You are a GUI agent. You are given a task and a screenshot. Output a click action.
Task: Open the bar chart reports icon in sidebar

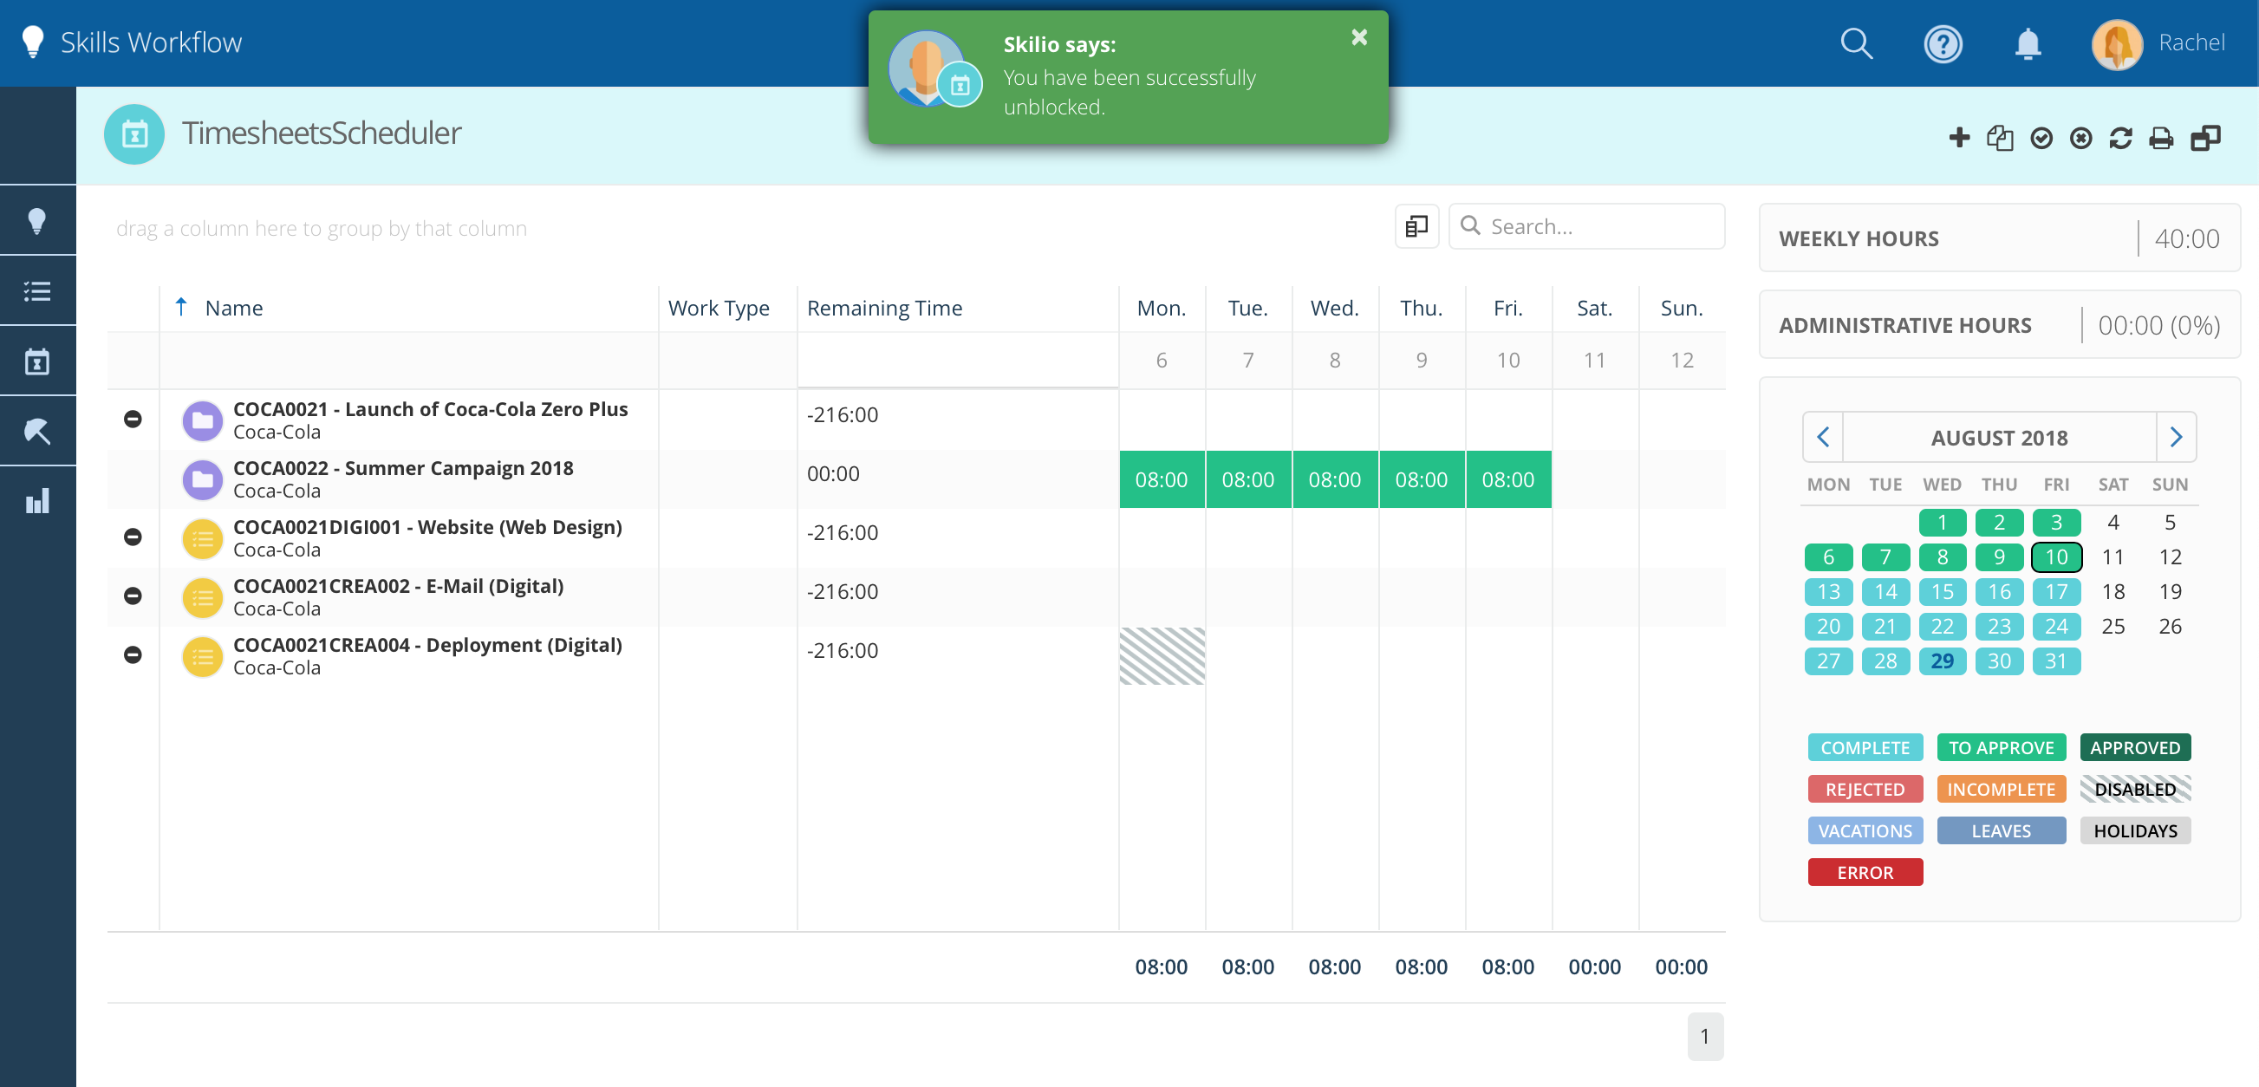point(36,500)
